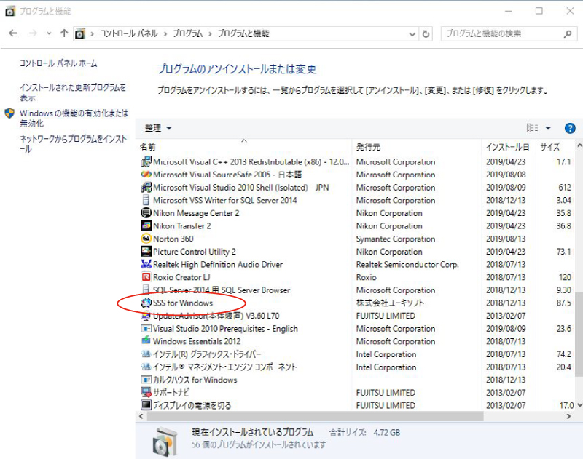Click the Roxio Creator LJ icon
Screen dimensions: 583x459
click(146, 277)
